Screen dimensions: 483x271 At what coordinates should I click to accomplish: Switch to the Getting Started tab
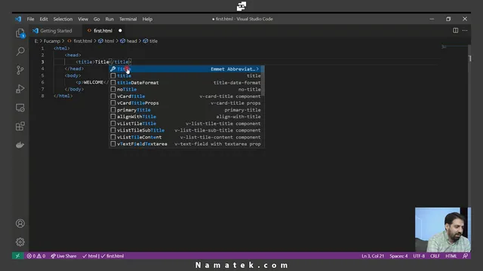56,31
